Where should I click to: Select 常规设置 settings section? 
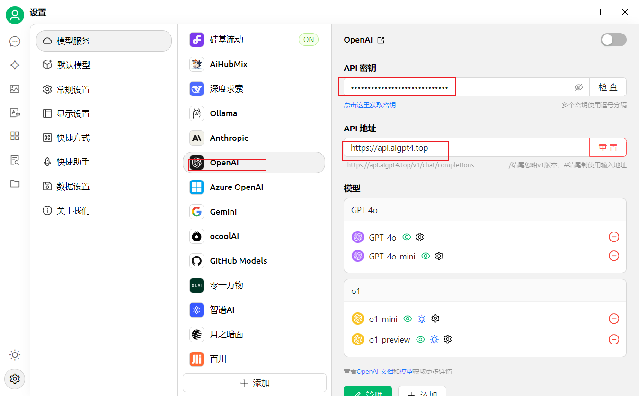pyautogui.click(x=104, y=89)
